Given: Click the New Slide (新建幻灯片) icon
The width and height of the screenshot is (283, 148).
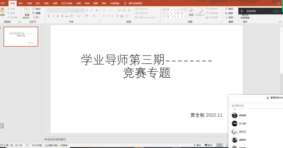Looking at the screenshot, I should pyautogui.click(x=27, y=10).
